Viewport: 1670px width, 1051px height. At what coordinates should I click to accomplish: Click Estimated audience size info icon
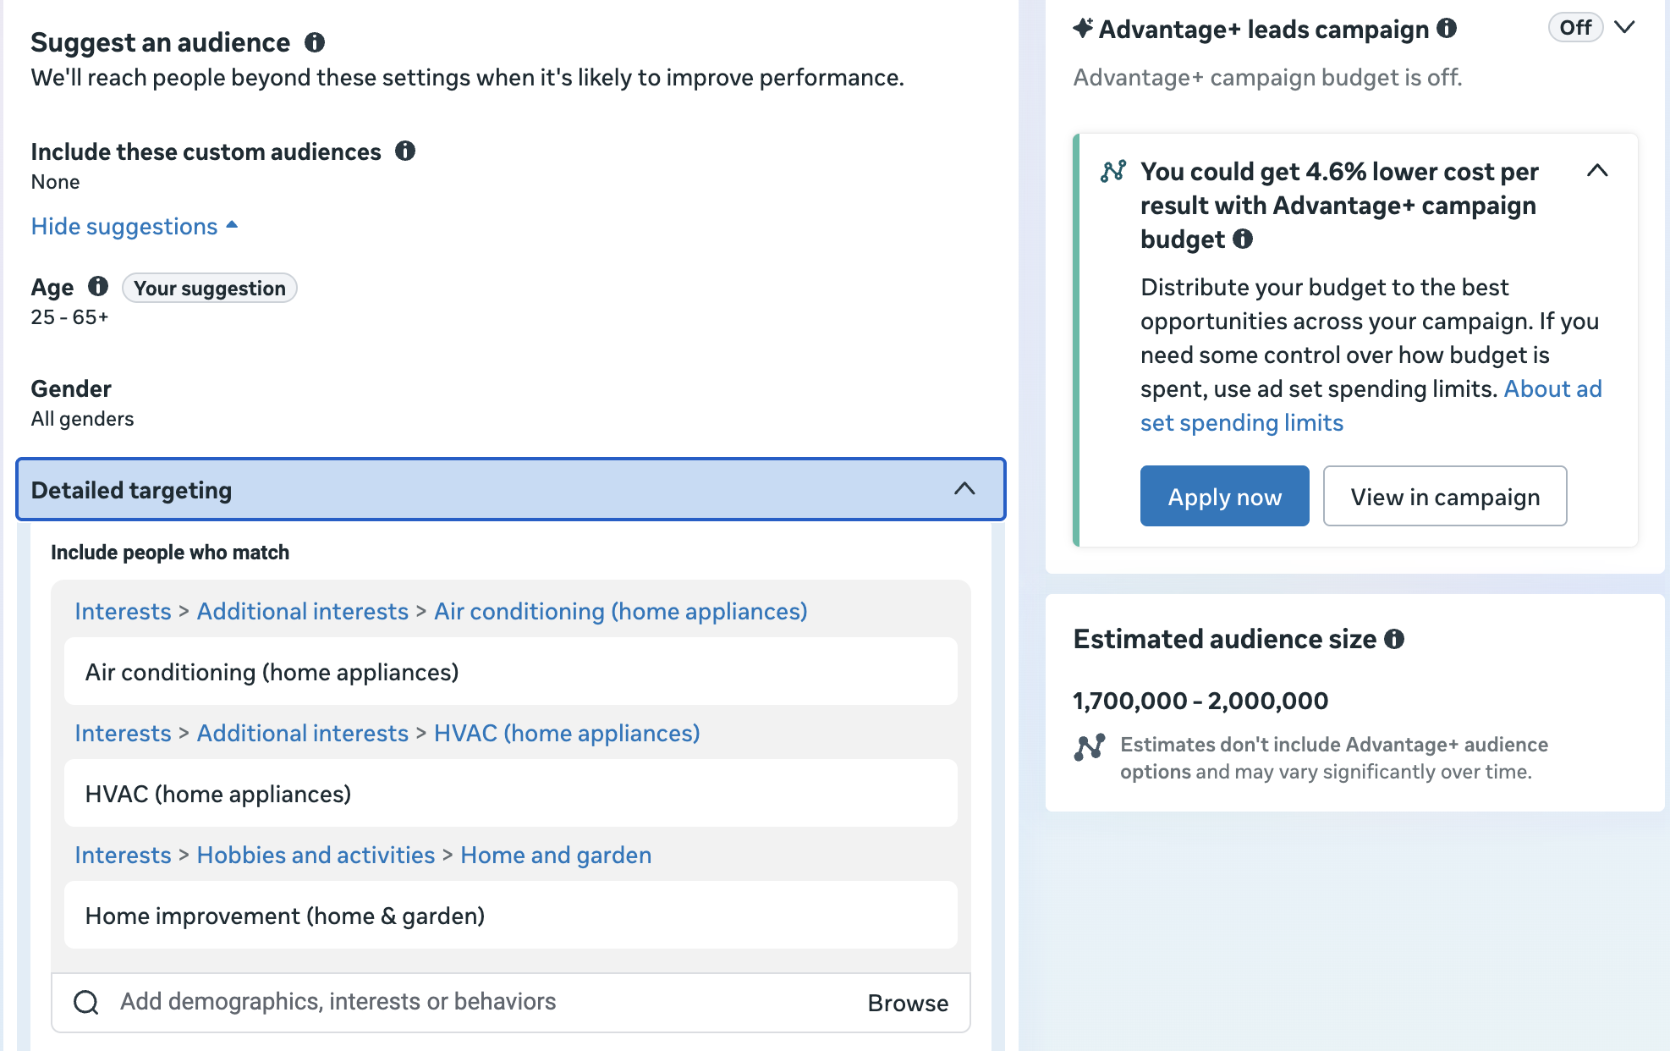pos(1394,639)
